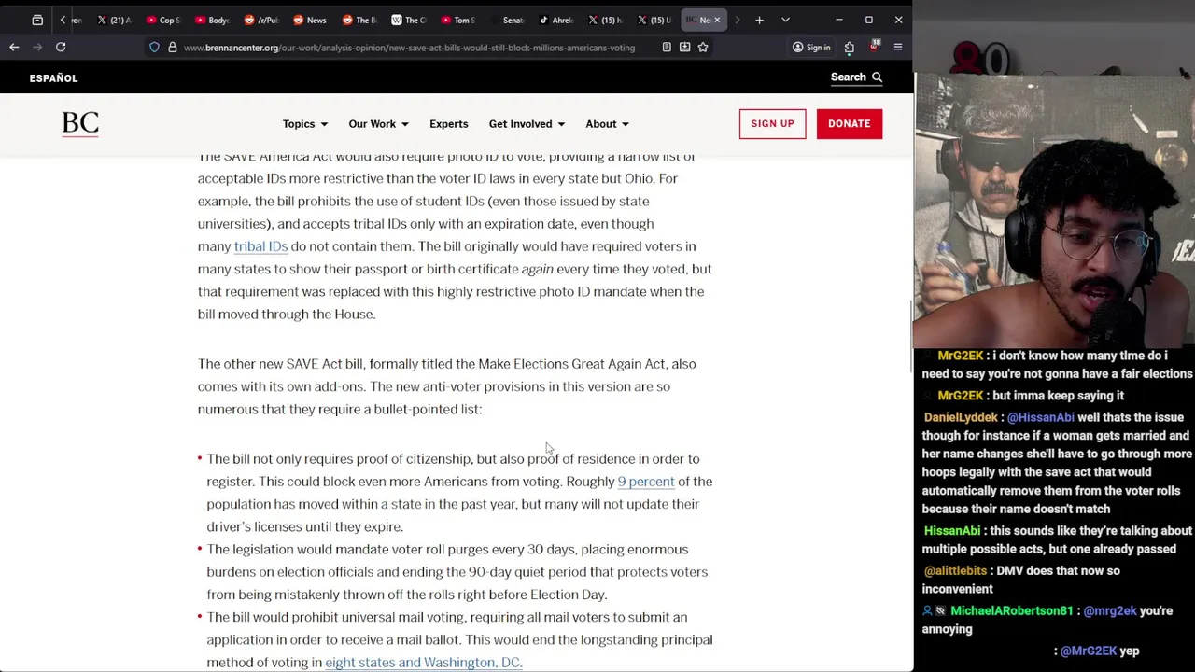Expand the Our Work dropdown menu
This screenshot has height=672, width=1195.
coord(378,124)
